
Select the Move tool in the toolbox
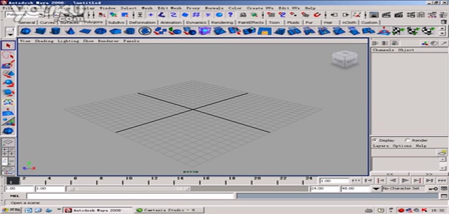coord(8,74)
